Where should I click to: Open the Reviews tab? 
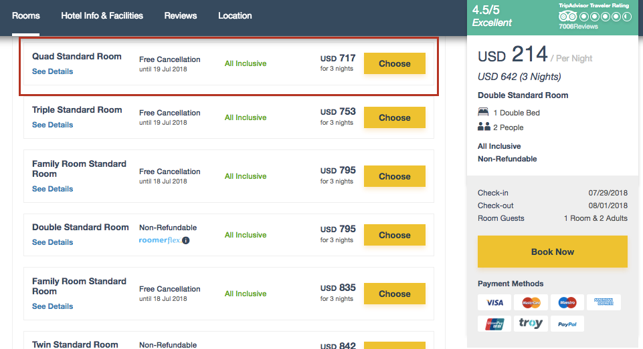[181, 16]
